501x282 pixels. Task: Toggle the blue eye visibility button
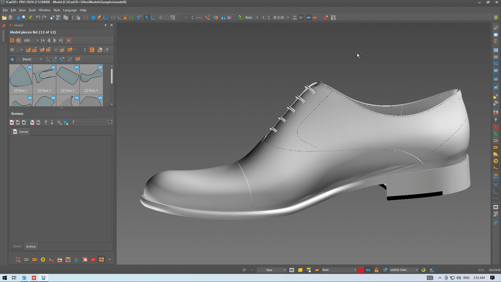(x=368, y=270)
